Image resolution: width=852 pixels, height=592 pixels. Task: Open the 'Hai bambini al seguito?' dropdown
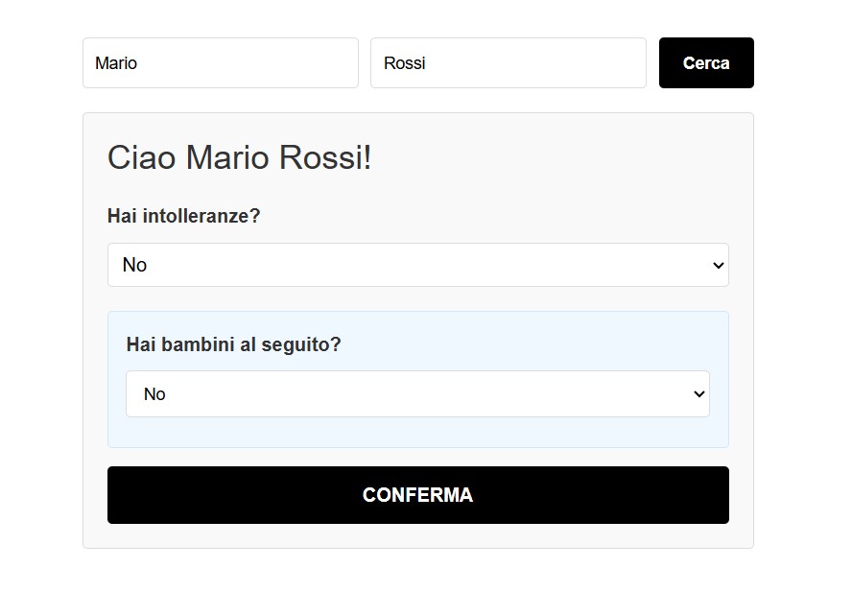(x=417, y=393)
